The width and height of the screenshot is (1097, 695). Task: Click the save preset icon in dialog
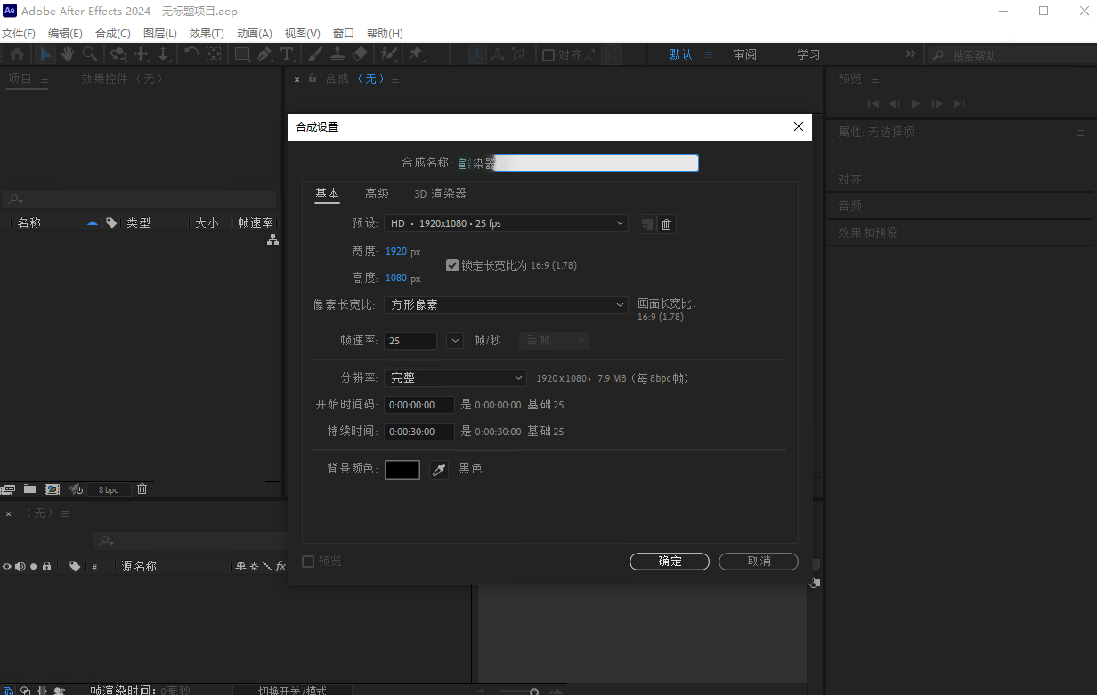[647, 224]
